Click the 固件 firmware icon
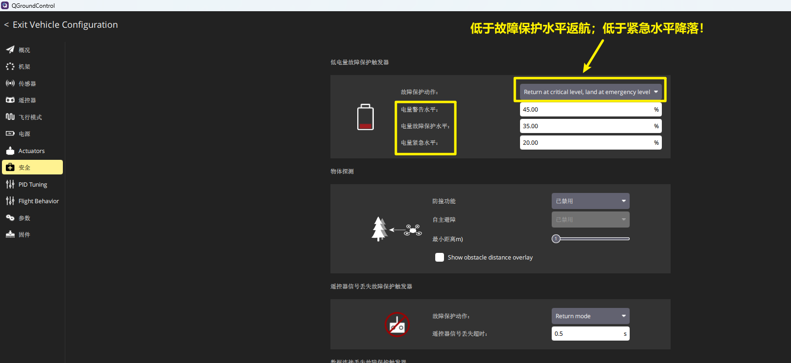This screenshot has height=363, width=791. pyautogui.click(x=10, y=234)
